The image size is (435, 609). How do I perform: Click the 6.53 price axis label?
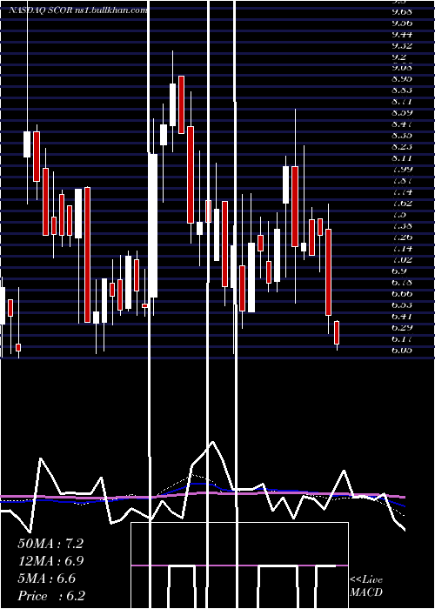tap(402, 304)
